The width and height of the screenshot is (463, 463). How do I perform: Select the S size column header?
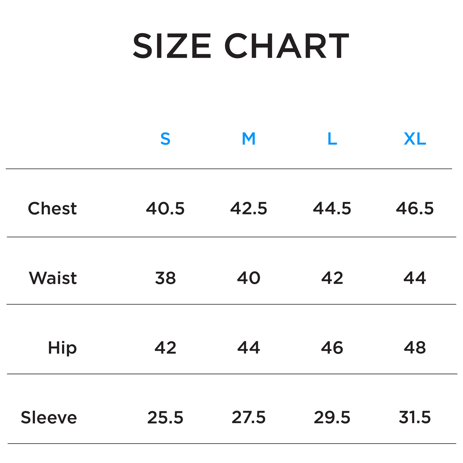[165, 139]
